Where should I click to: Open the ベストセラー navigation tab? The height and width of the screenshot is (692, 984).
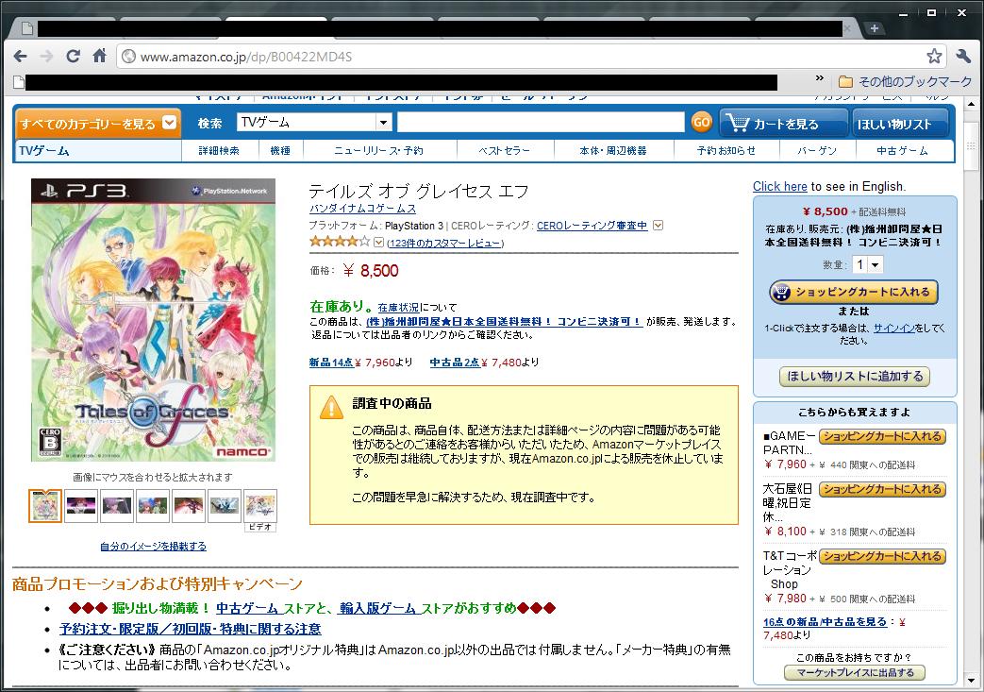[505, 151]
